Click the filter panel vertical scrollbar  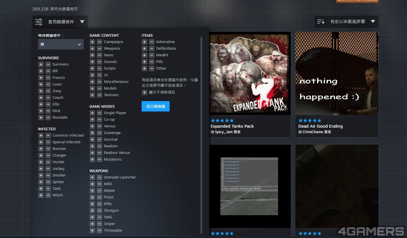(x=201, y=133)
